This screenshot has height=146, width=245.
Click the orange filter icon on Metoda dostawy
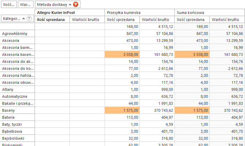pyautogui.click(x=76, y=5)
